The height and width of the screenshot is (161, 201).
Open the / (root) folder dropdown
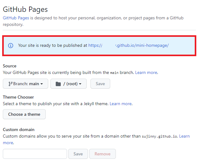pos(69,84)
